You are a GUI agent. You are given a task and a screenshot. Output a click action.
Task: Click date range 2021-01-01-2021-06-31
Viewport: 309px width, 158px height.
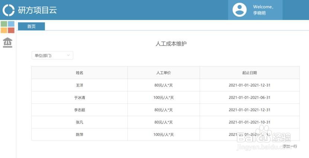[250, 98]
